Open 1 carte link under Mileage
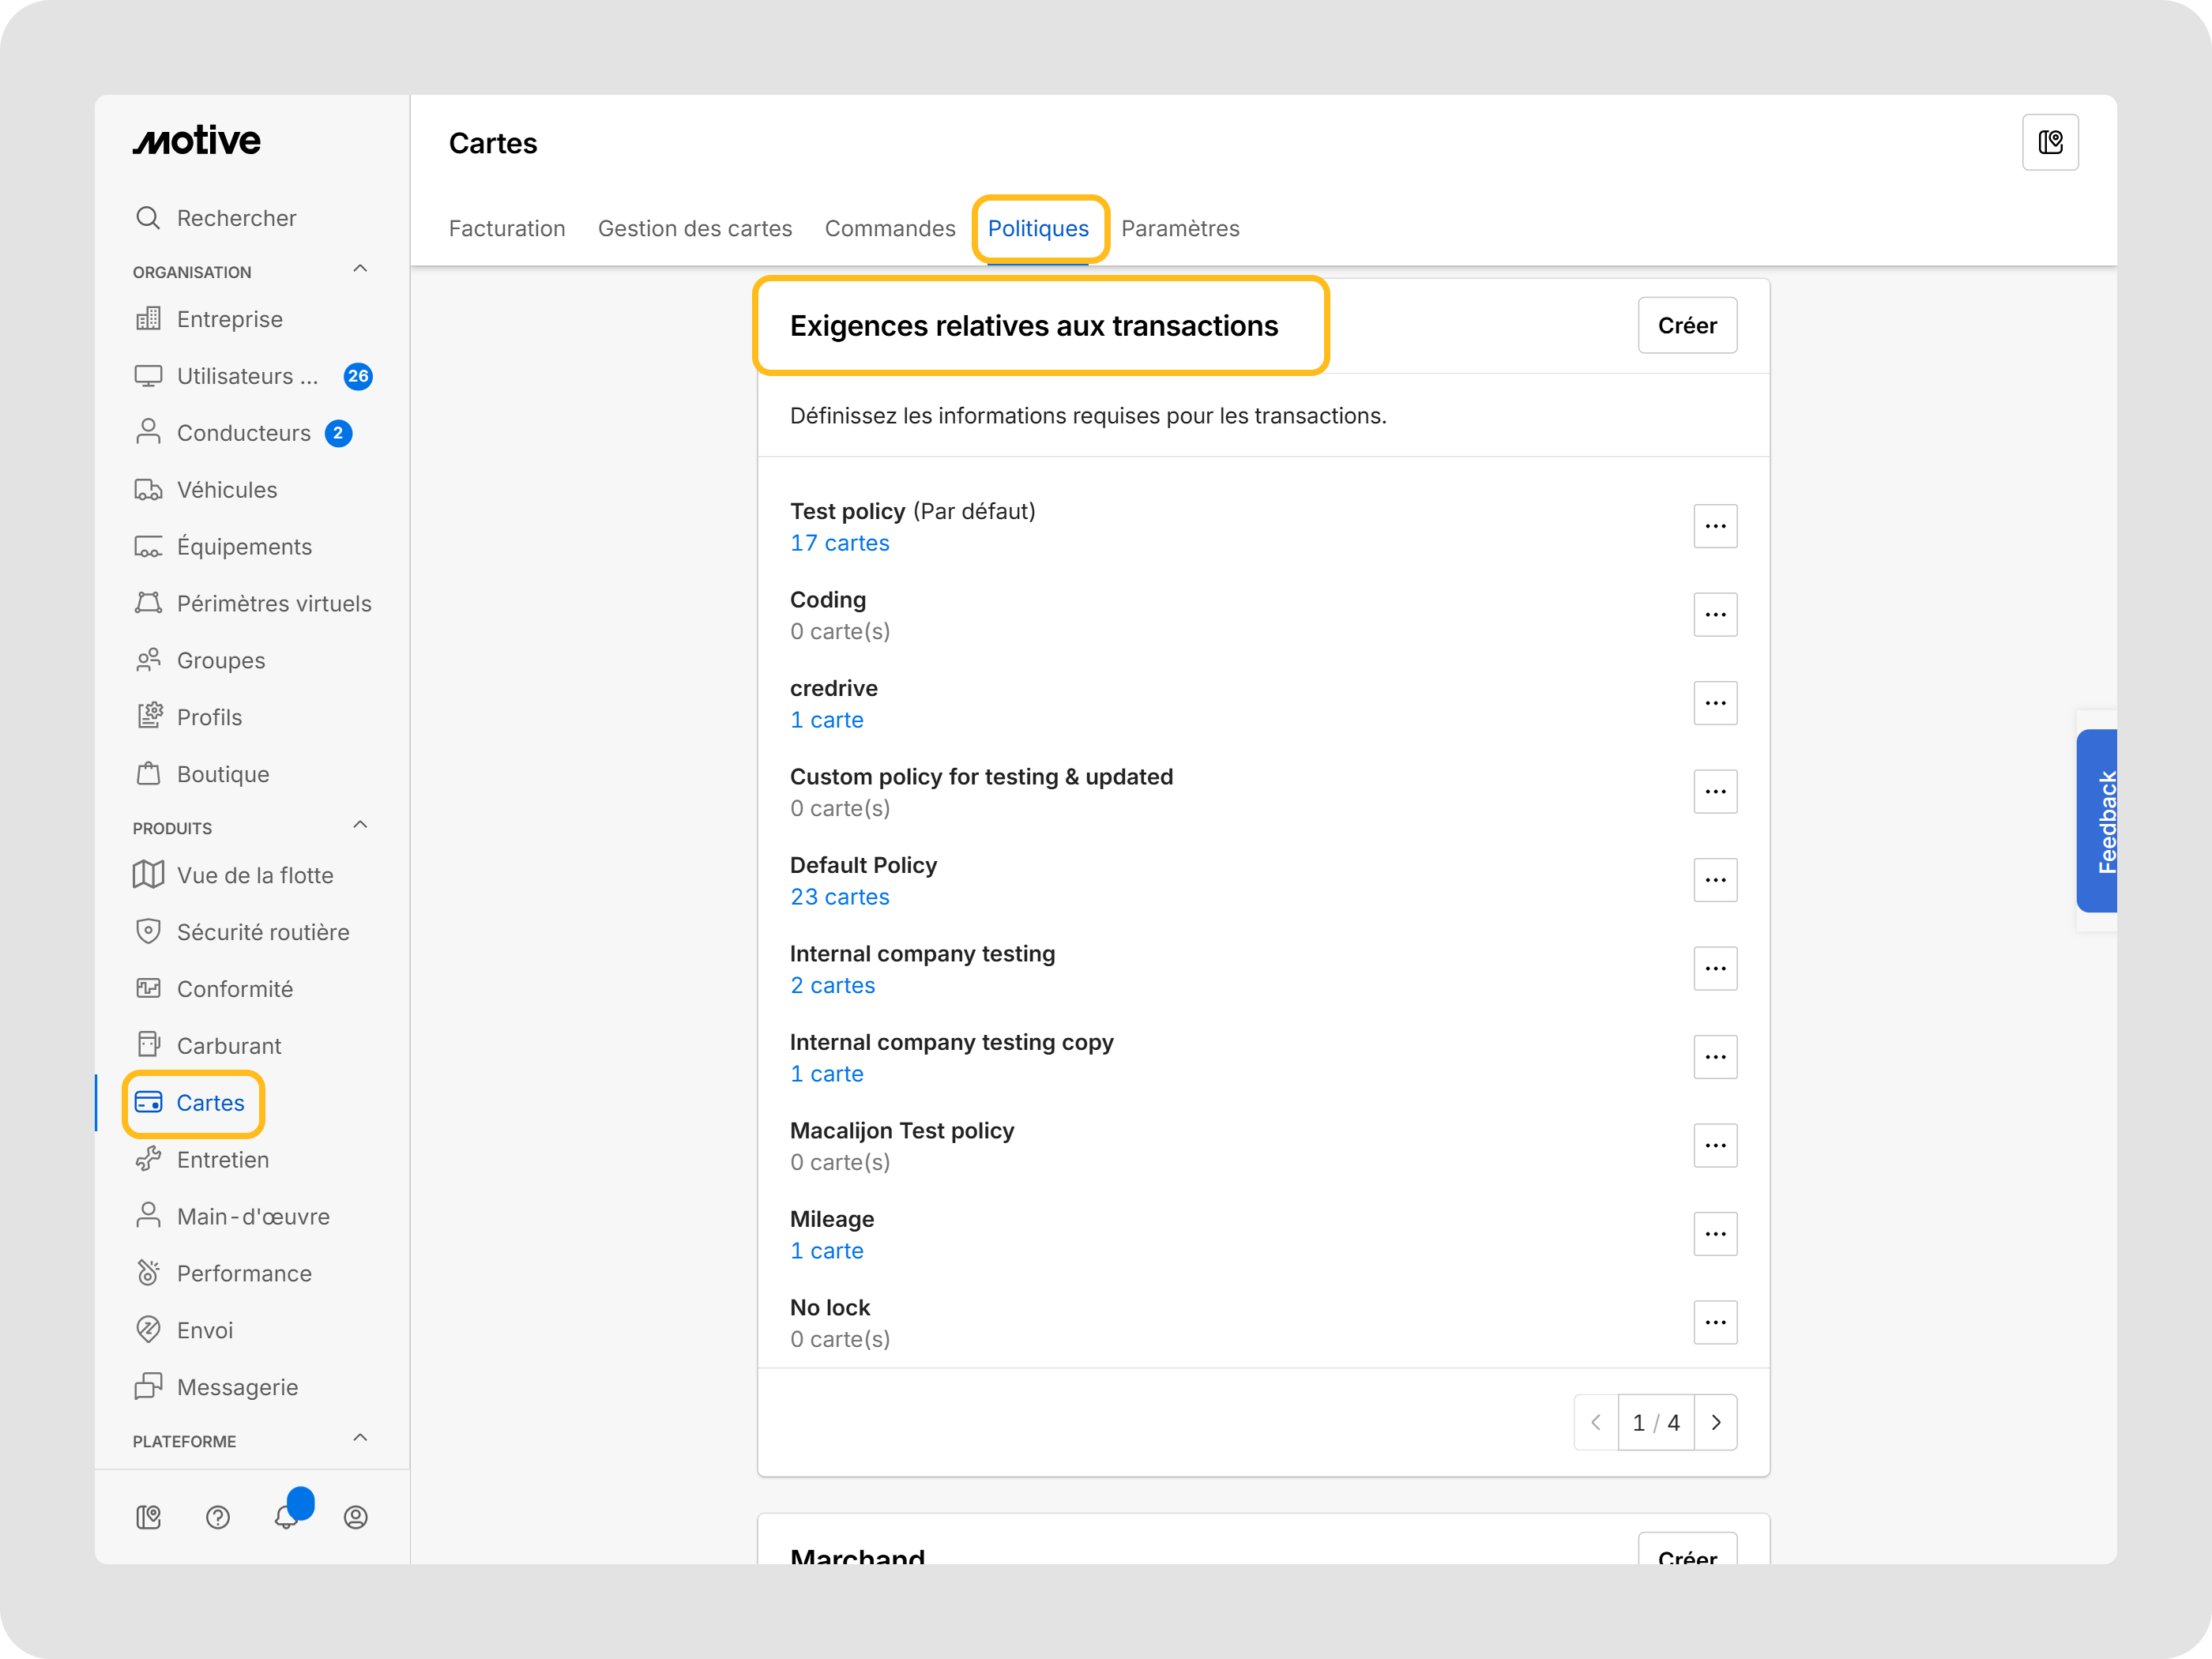 (x=827, y=1252)
